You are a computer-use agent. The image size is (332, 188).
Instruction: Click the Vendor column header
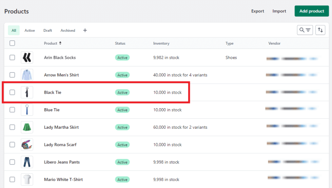click(274, 43)
